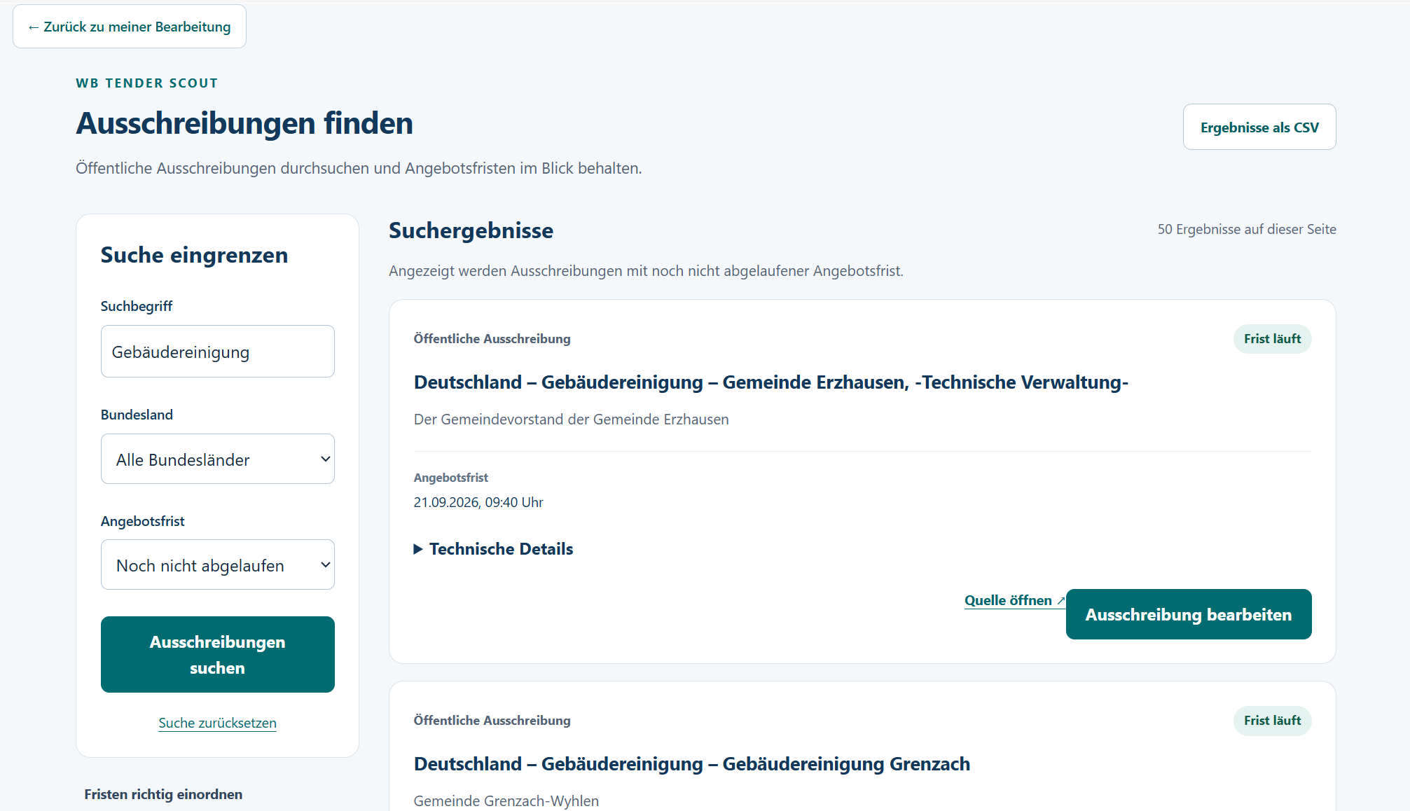Screen dimensions: 1410x811
Task: Click the Gebäudereinigung Grenzach tender title
Action: click(x=691, y=764)
